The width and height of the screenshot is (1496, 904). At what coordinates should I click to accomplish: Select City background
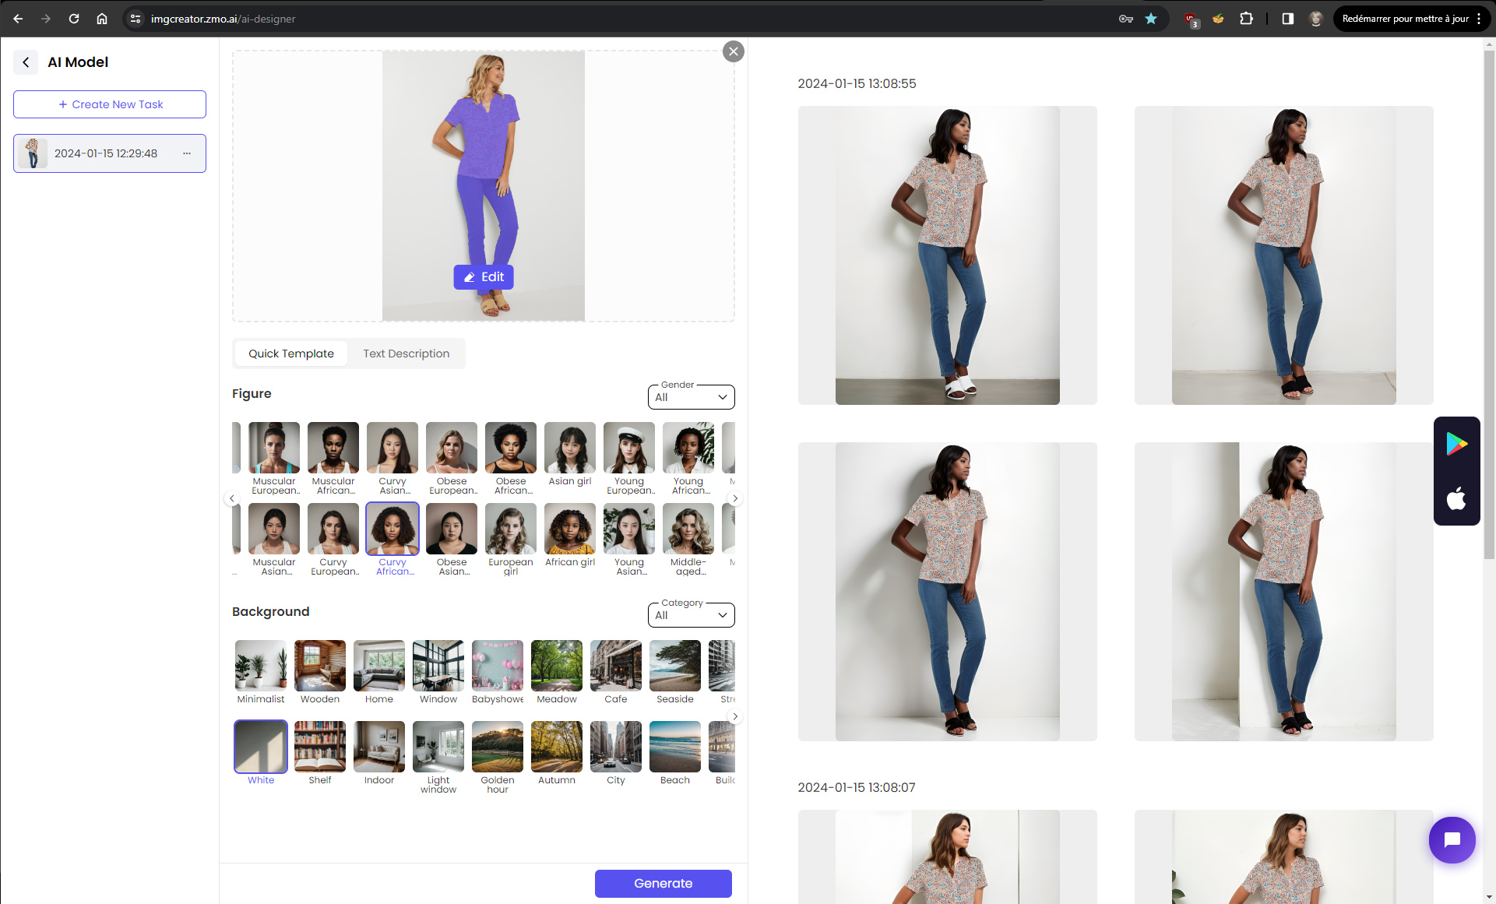pos(616,753)
